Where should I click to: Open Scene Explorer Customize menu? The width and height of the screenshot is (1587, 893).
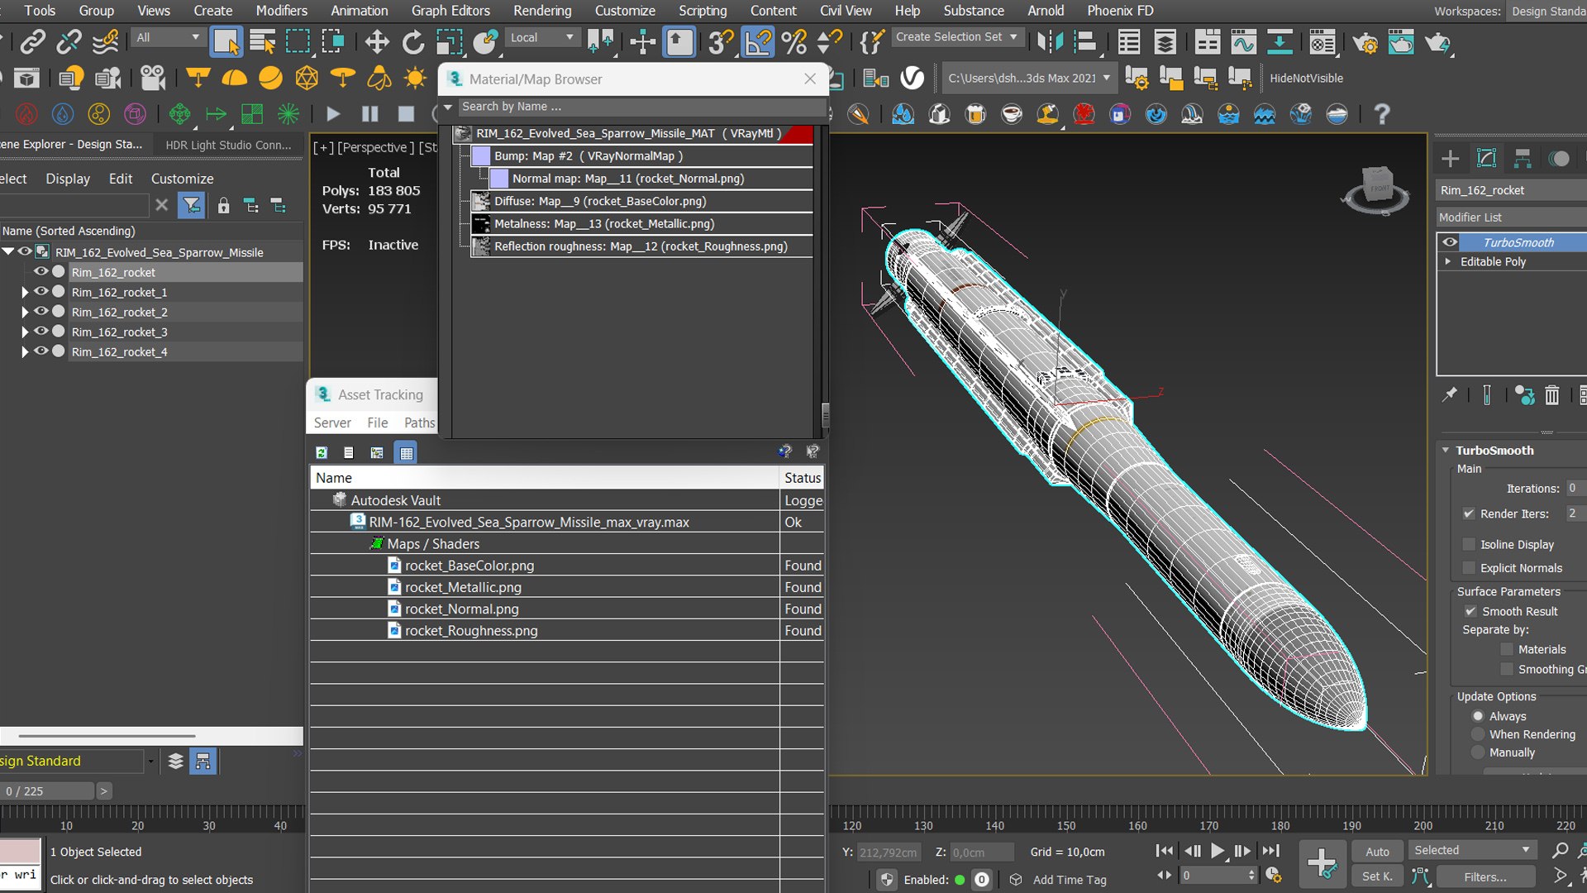tap(182, 179)
